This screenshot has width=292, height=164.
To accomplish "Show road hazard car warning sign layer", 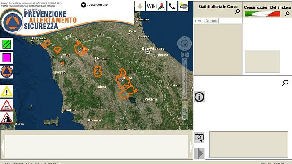I will click(x=7, y=105).
